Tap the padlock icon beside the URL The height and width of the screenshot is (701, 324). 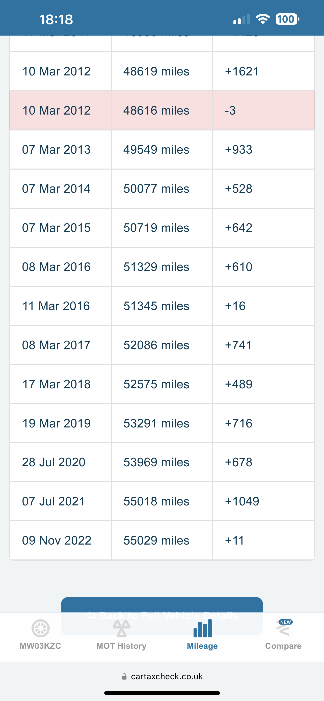[x=124, y=677]
